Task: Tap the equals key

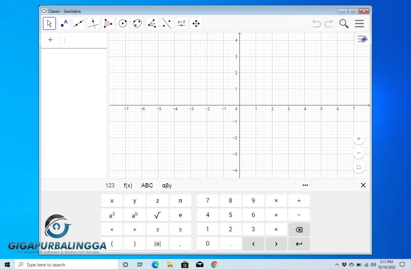Action: [x=276, y=230]
